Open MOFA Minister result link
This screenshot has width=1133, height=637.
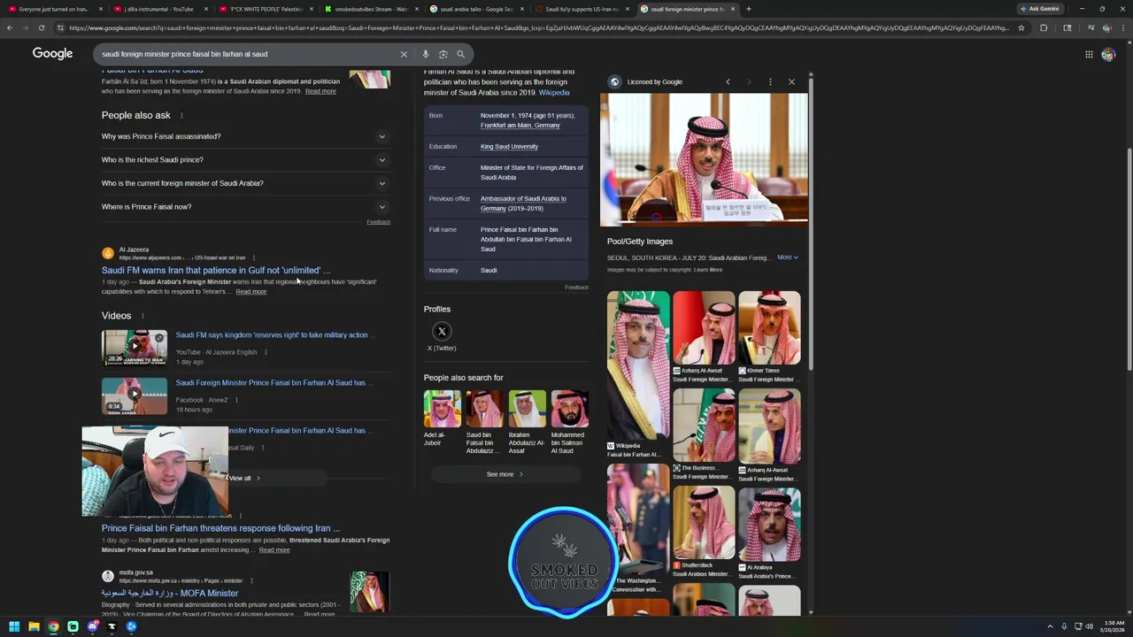(x=170, y=594)
